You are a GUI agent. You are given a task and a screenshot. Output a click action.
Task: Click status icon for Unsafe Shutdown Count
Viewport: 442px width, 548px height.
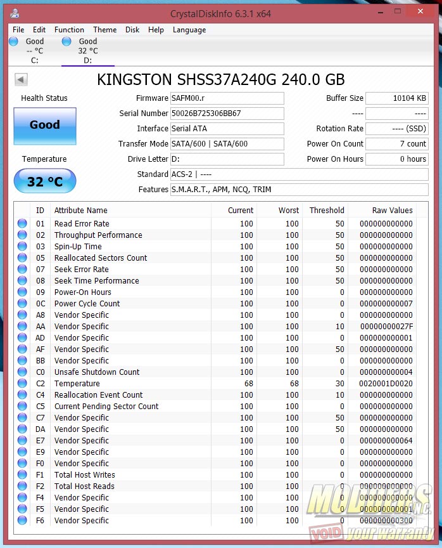pyautogui.click(x=22, y=372)
